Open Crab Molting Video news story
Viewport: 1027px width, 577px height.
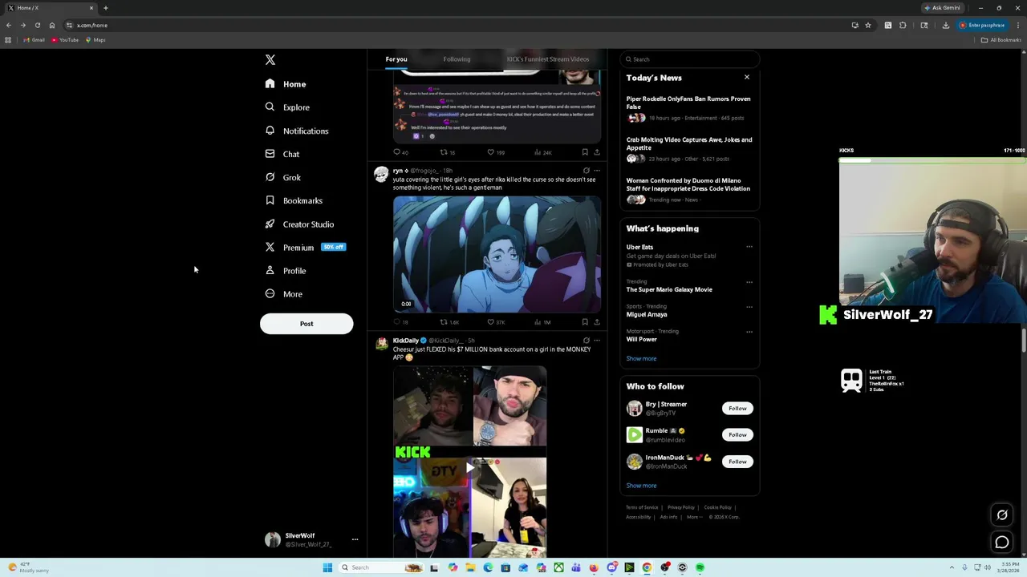pos(688,143)
